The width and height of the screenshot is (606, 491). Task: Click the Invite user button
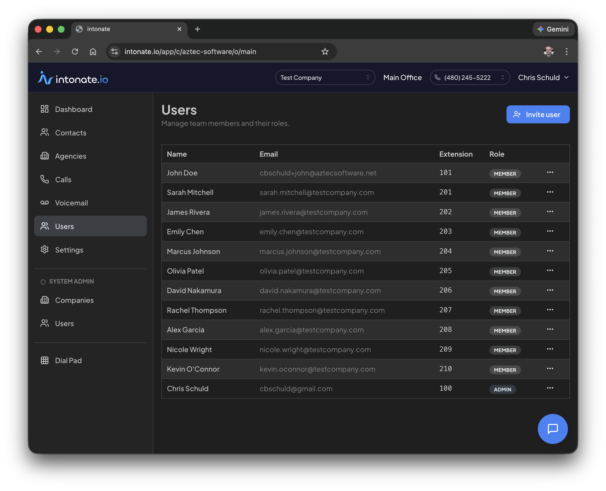(x=538, y=114)
